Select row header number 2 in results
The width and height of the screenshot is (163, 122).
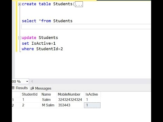[16, 105]
